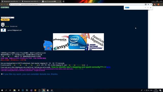This screenshot has height=92, width=163.
Task: Open the Windows Start menu
Action: pyautogui.click(x=2, y=90)
